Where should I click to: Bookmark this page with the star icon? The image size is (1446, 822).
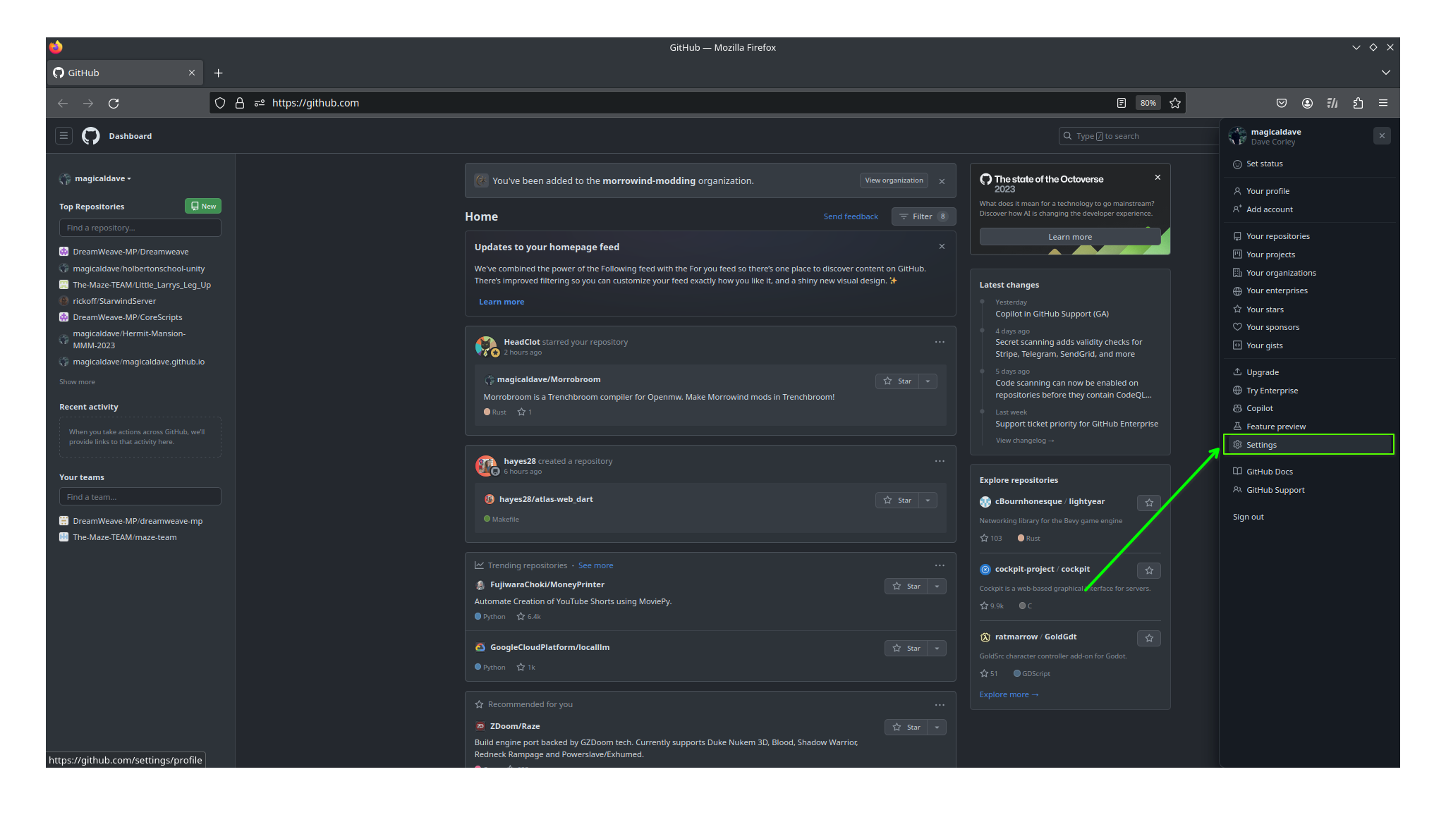coord(1175,103)
